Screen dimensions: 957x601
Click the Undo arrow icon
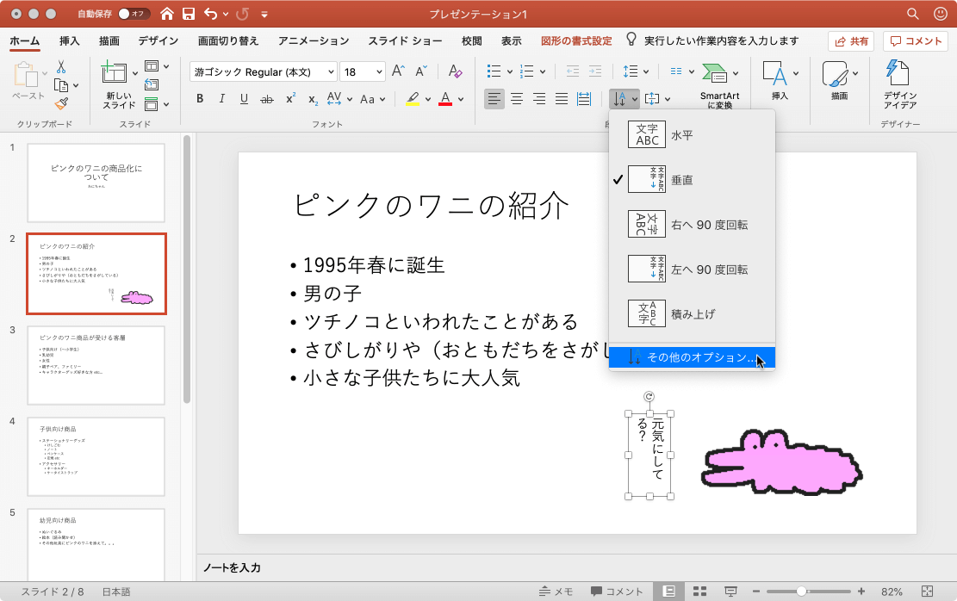click(x=211, y=14)
